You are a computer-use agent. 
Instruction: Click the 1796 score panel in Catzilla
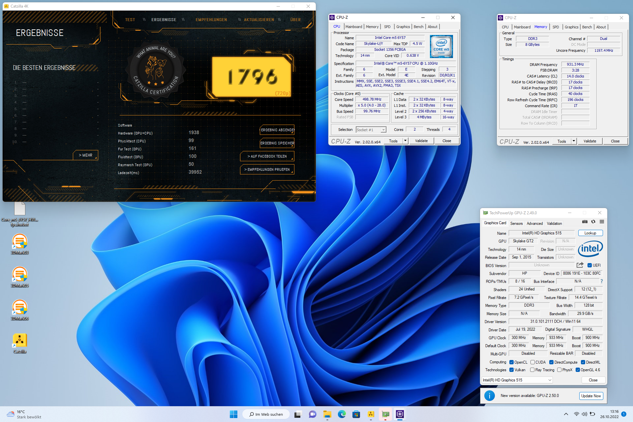252,76
